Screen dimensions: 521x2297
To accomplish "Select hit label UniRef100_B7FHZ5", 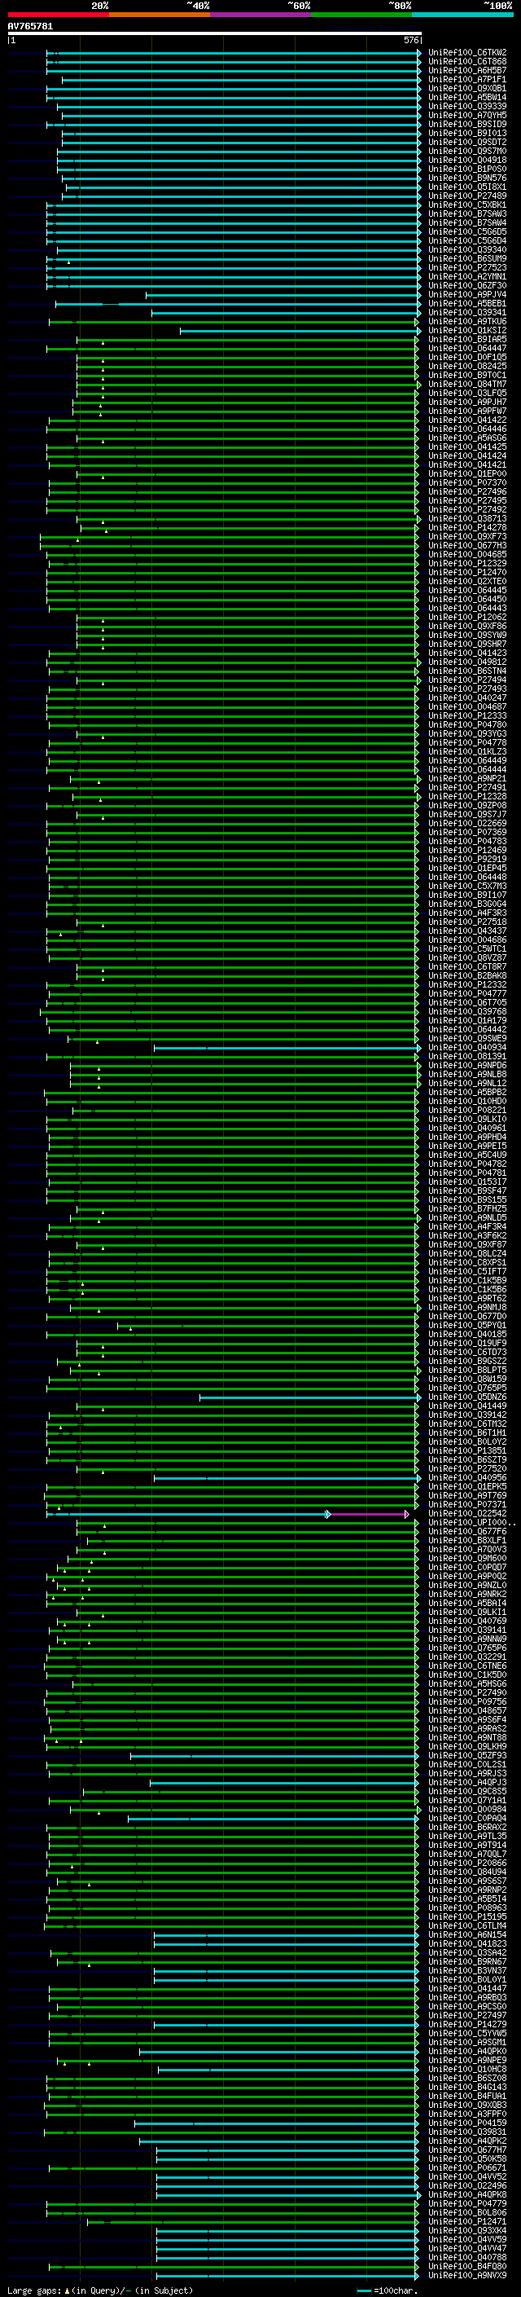I will (467, 1209).
